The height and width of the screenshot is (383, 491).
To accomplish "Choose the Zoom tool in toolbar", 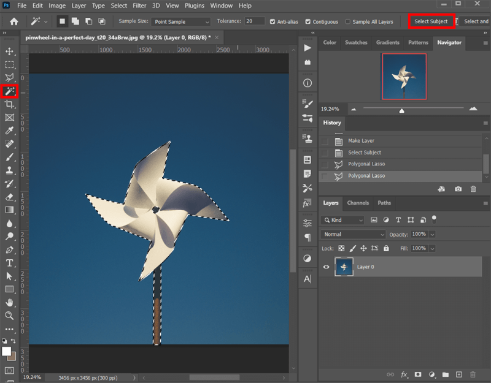I will pyautogui.click(x=9, y=316).
